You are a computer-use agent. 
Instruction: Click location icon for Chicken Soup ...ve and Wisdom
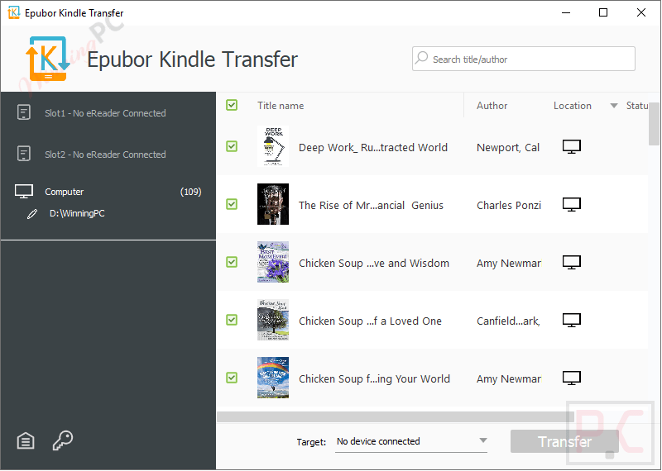[x=572, y=262]
